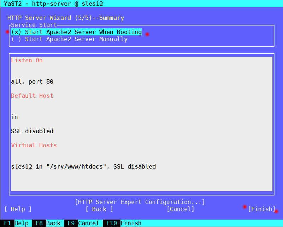Click the first 'SSL disabled' summary line
The image size is (283, 227).
pyautogui.click(x=32, y=131)
